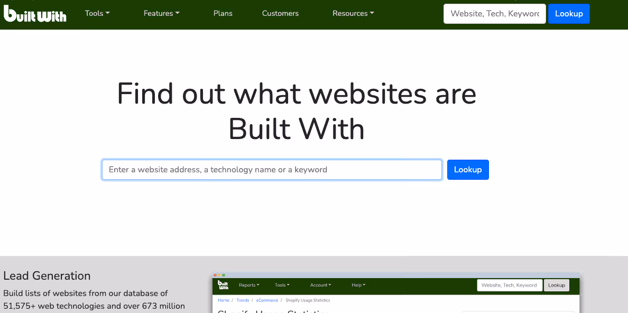628x313 pixels.
Task: Click the Lookup button inside the dashboard preview
Action: tap(556, 285)
